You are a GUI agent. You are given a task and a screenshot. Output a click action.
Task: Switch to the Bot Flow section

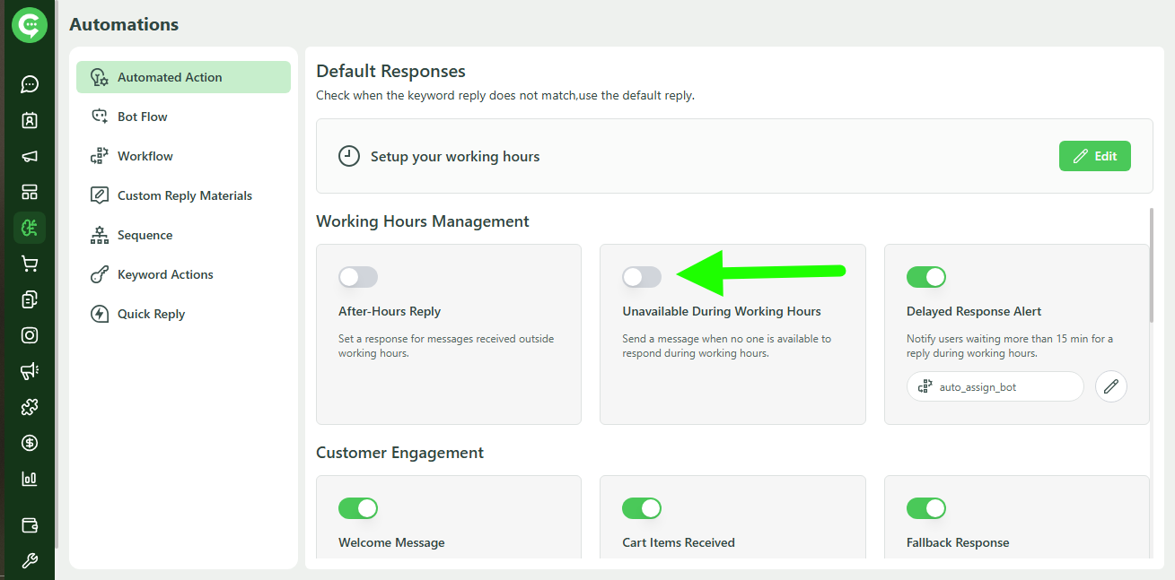click(141, 116)
